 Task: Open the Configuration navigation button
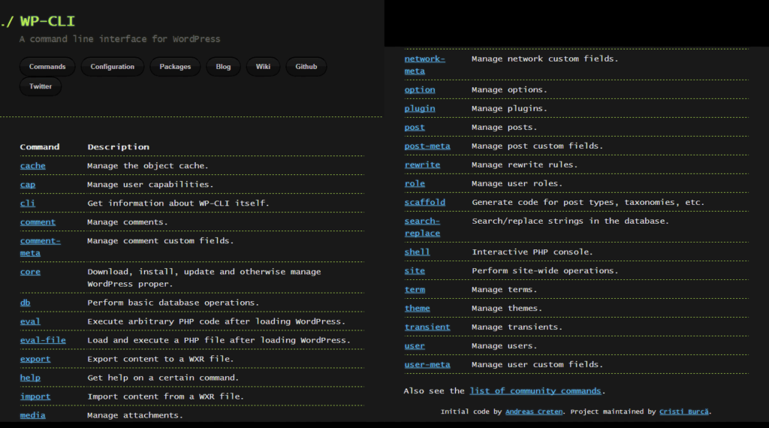pyautogui.click(x=113, y=67)
